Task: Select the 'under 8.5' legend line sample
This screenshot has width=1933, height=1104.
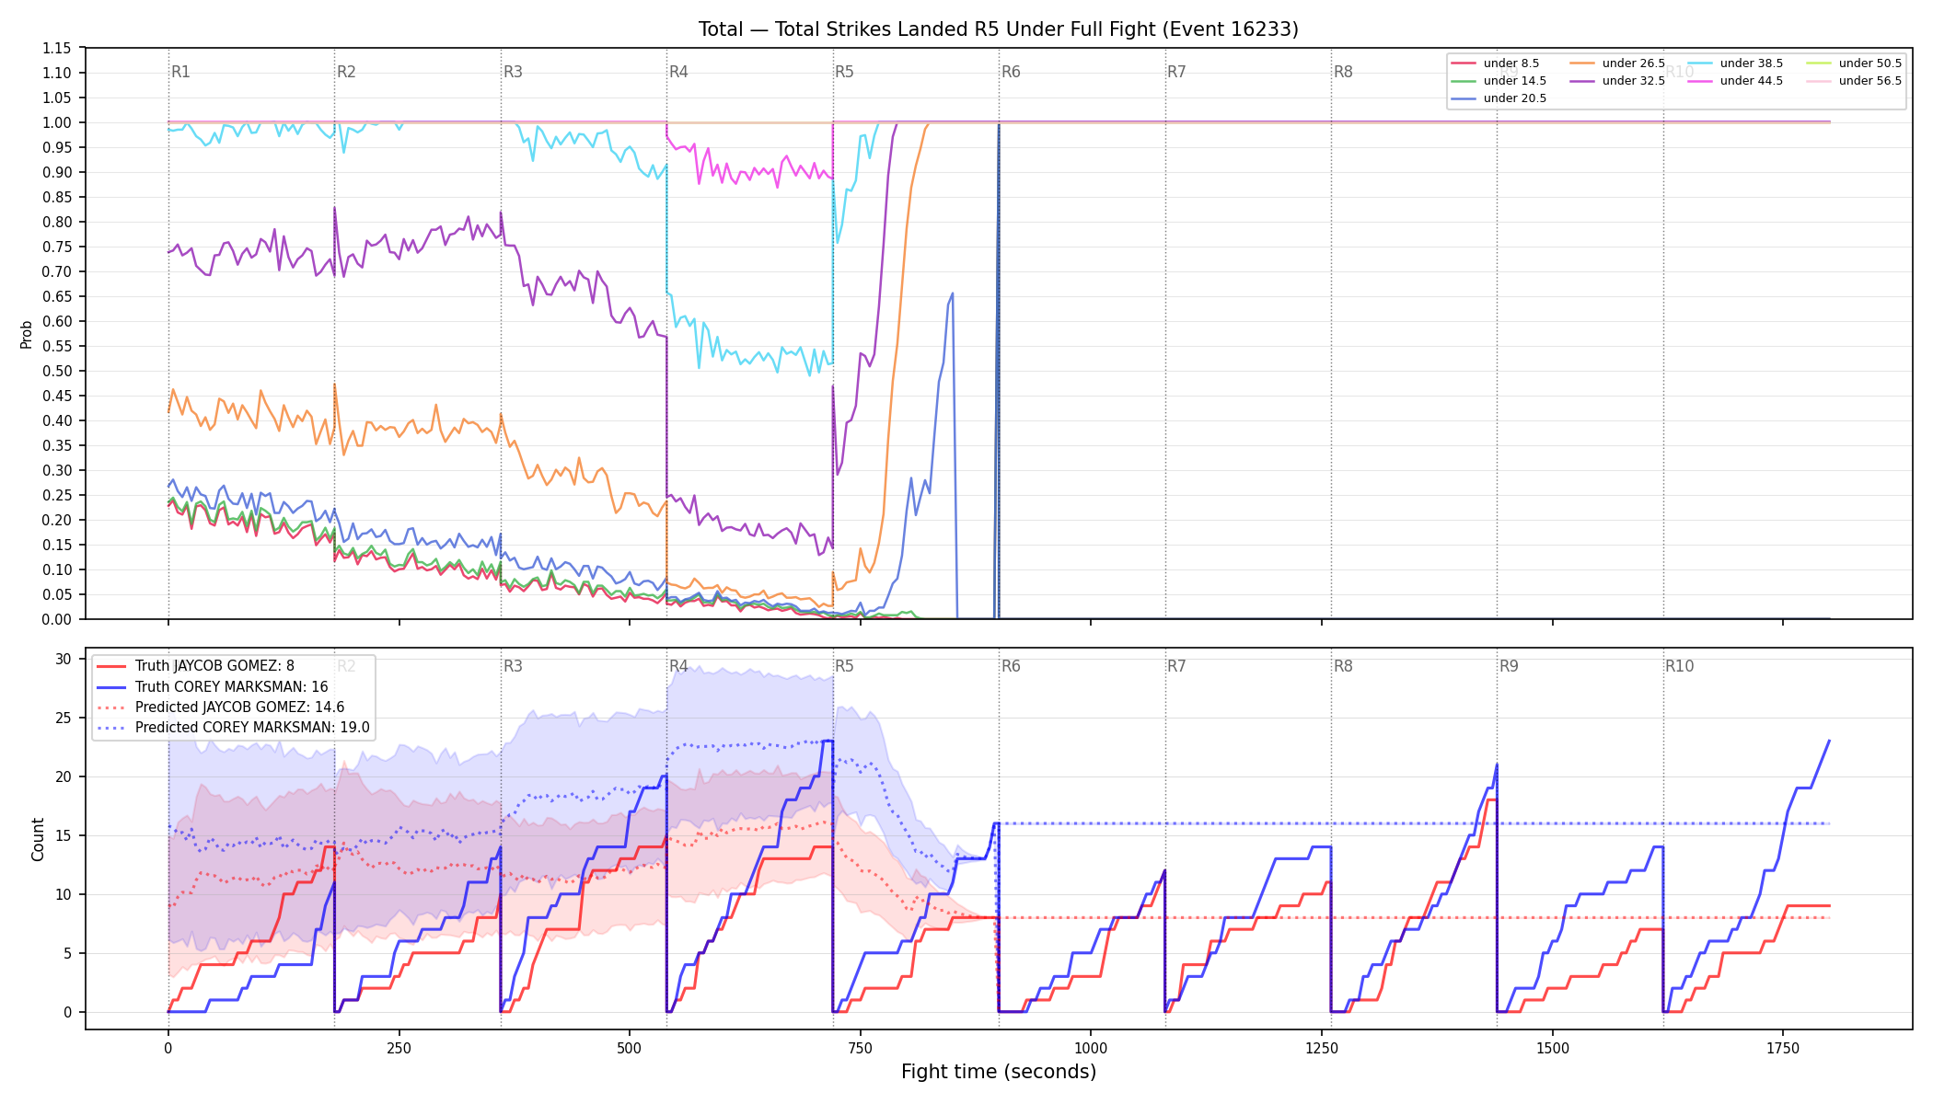Action: coord(1464,63)
